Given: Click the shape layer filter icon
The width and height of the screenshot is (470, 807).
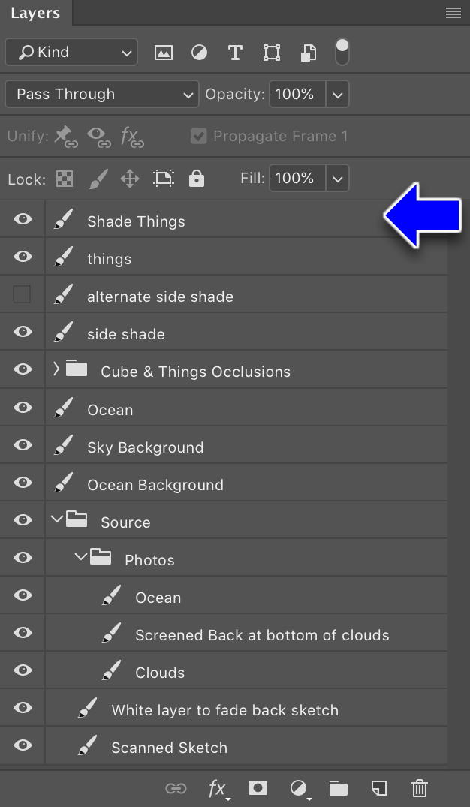Looking at the screenshot, I should coord(272,53).
